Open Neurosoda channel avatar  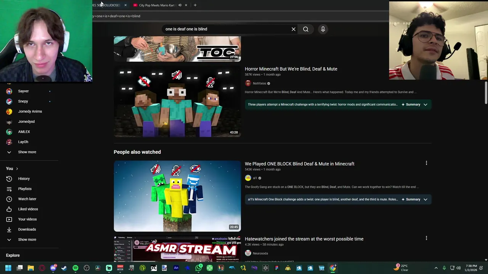click(x=248, y=253)
